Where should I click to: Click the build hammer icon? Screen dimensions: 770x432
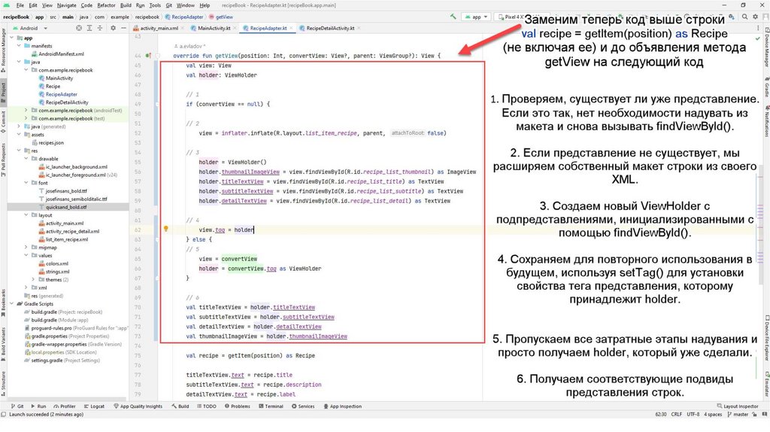453,17
